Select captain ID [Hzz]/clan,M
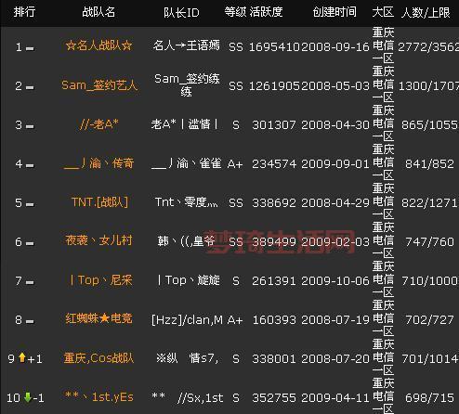The image size is (459, 414). (x=187, y=319)
